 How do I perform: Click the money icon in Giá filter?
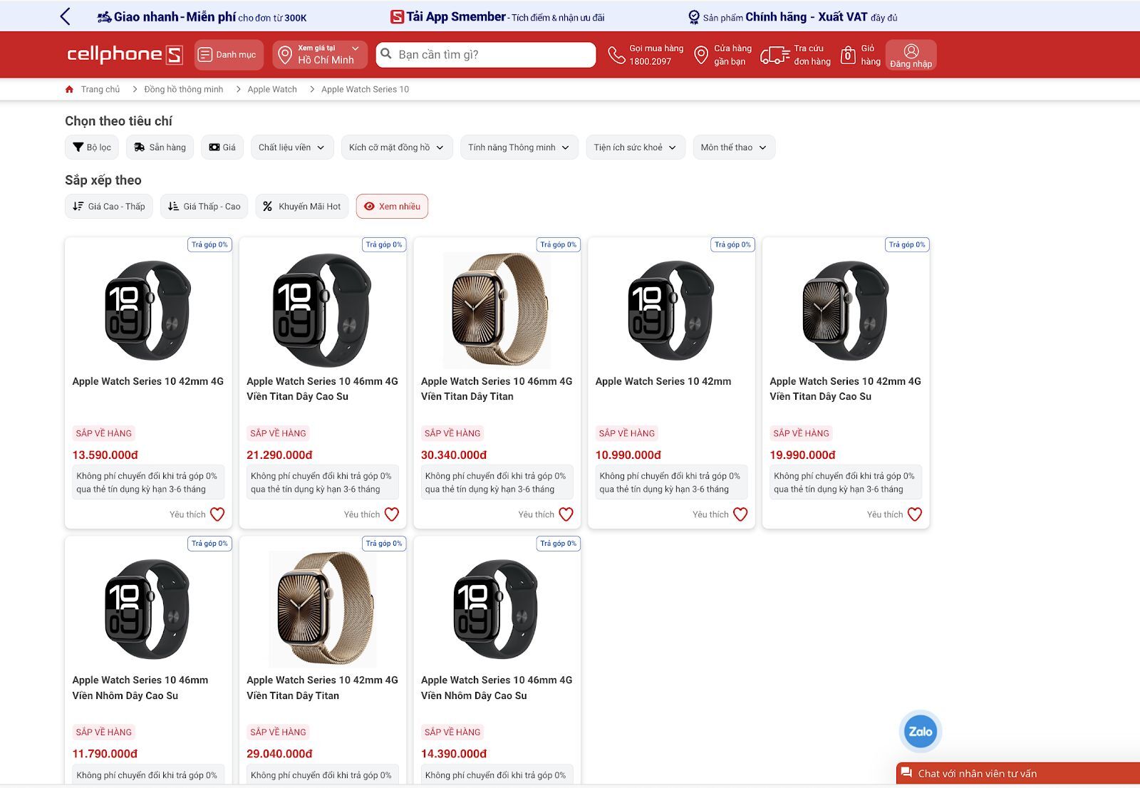pyautogui.click(x=214, y=147)
